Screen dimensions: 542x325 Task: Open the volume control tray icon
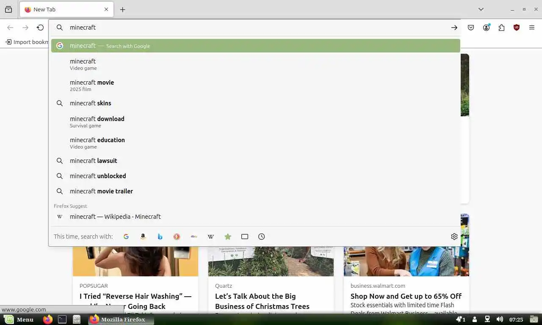(x=500, y=319)
